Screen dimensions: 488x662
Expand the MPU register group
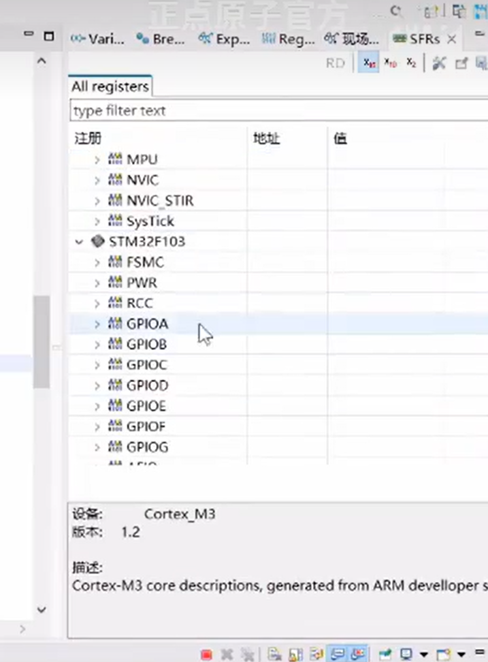click(x=97, y=160)
